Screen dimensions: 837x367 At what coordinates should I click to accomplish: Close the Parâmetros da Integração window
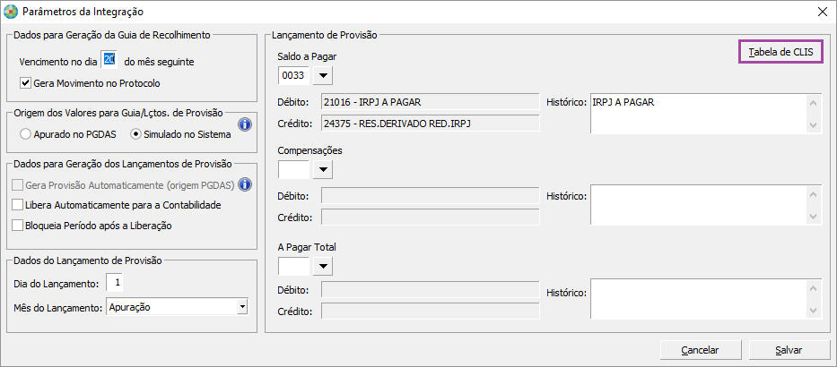(823, 13)
